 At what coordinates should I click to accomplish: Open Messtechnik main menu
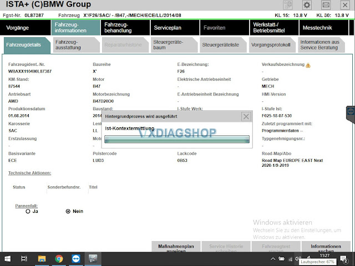[324, 28]
